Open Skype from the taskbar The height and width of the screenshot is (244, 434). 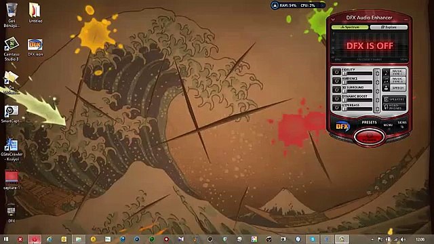point(313,239)
